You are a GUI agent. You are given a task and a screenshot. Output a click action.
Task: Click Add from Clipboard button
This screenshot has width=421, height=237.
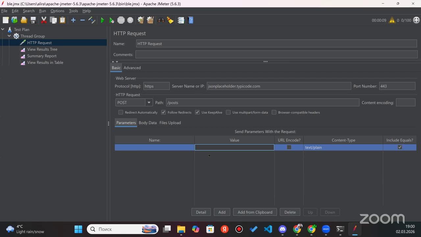[255, 212]
